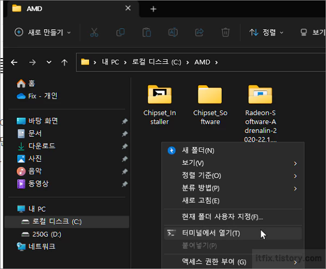Click the pin icon next to 다운로드
This screenshot has height=269, width=326.
(125, 146)
